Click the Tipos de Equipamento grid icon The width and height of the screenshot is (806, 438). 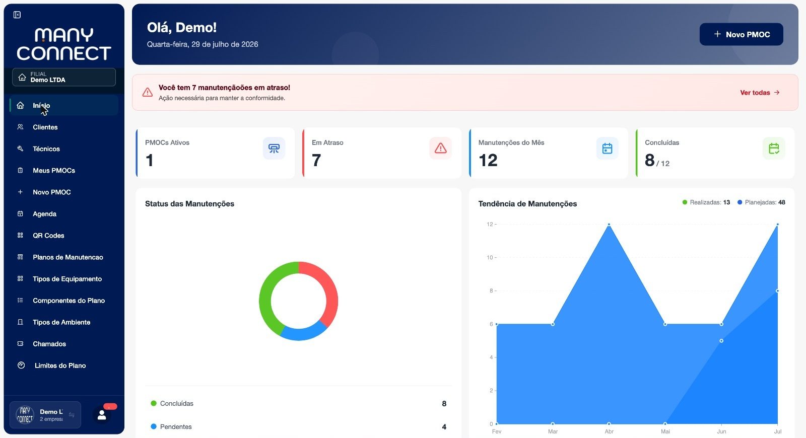coord(20,278)
